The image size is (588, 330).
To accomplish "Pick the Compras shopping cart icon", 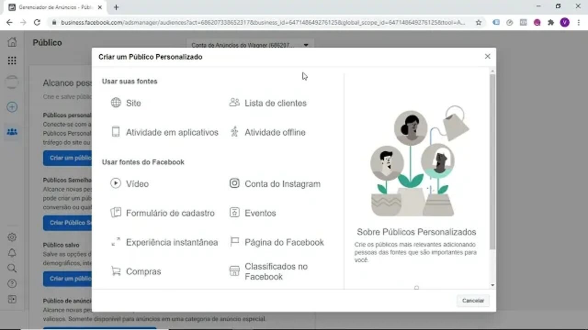I will tap(116, 271).
